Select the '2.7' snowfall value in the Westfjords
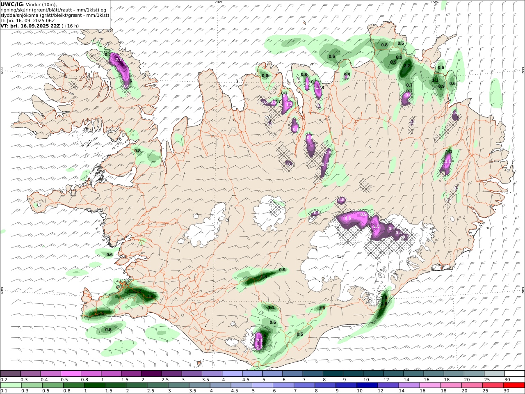Image resolution: width=525 pixels, height=394 pixels. tap(119, 60)
